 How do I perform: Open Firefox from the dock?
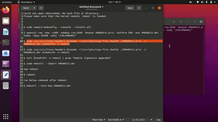click(6, 10)
